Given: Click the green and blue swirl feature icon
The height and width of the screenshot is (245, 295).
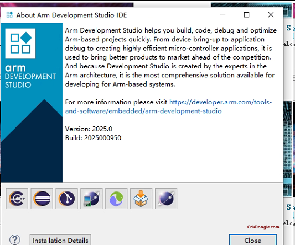Looking at the screenshot, I should point(116,199).
